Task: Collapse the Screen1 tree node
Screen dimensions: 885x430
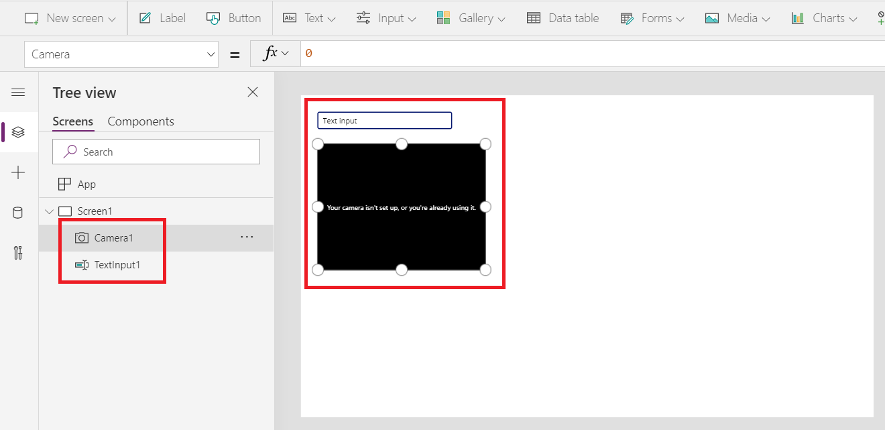Action: click(x=48, y=211)
